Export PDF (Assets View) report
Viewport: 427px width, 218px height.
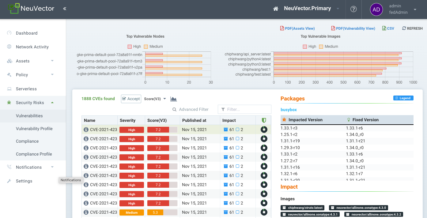click(297, 28)
